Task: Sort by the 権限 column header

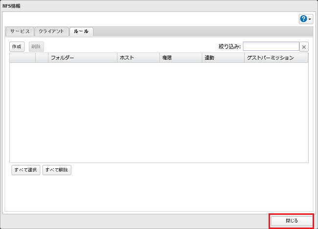Action: point(181,58)
